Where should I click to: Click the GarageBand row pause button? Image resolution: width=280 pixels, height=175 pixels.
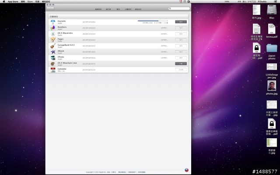181,46
